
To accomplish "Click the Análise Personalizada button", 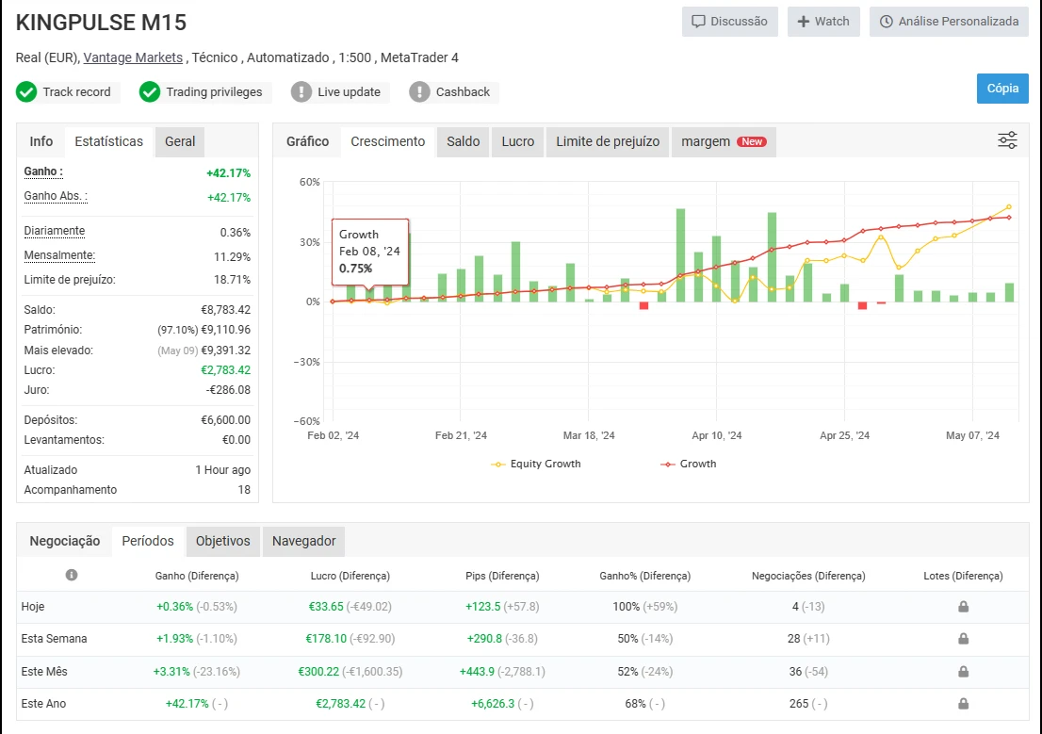I will tap(949, 22).
